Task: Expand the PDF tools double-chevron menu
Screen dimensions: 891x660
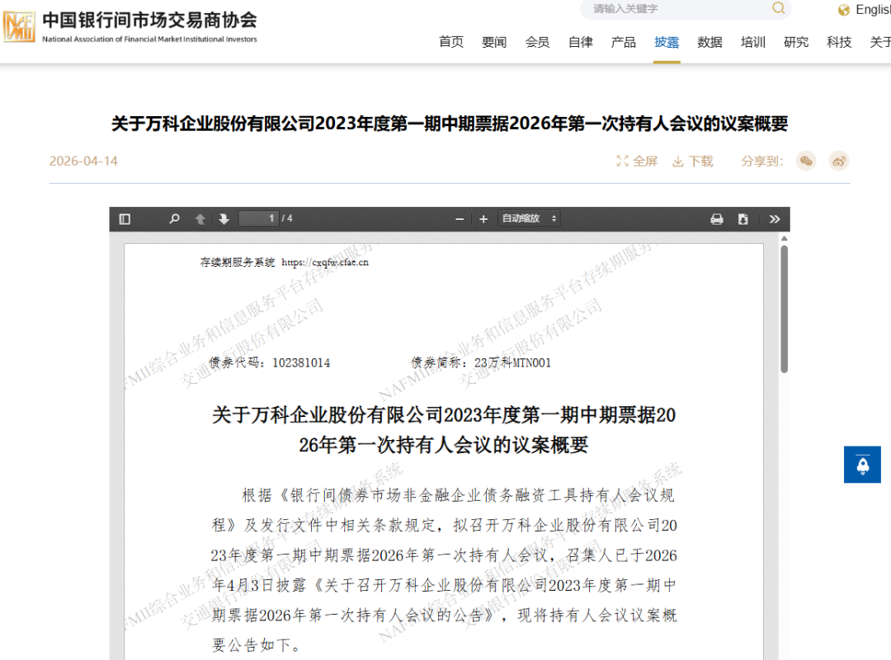Action: coord(774,219)
